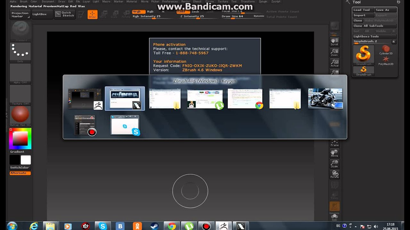Open the Texture Off selector

pyautogui.click(x=20, y=95)
